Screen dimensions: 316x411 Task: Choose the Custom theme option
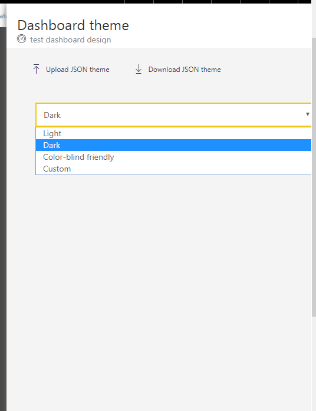[x=173, y=169]
